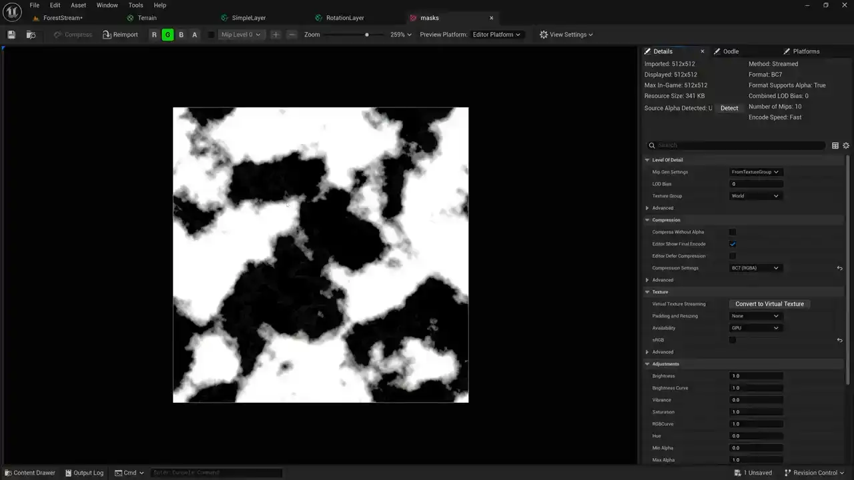Click the minus button beside Mip Level

pos(292,35)
